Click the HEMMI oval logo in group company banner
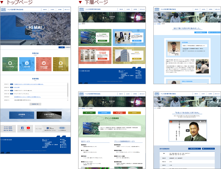The width and height of the screenshot is (221, 169). pyautogui.click(x=62, y=128)
